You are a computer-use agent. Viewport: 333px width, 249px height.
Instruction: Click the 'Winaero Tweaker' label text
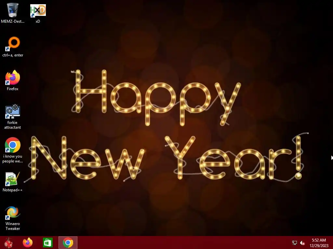click(13, 226)
